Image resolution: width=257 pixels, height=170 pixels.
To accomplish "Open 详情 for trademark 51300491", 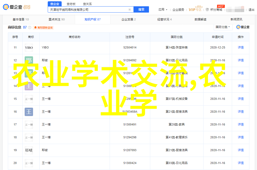I will click(241, 124).
